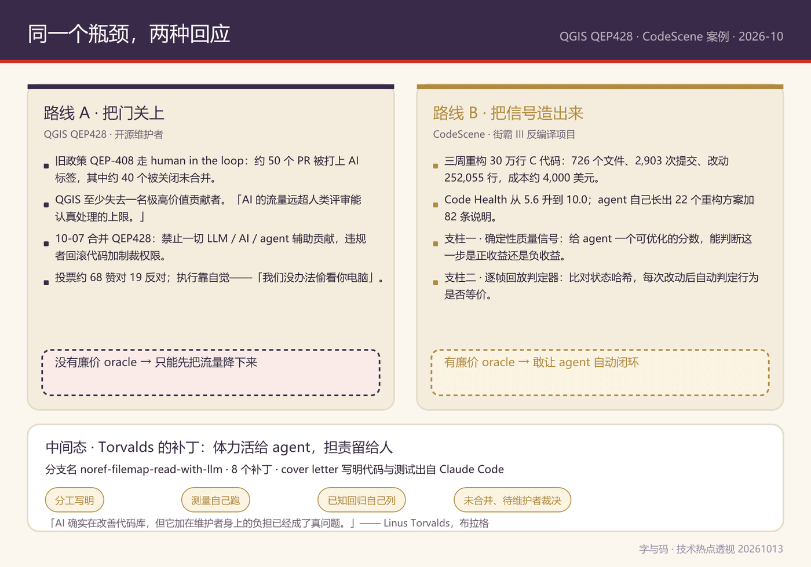Viewport: 811px width, 567px height.
Task: Click the 已知回归自己列 pill tag
Action: click(x=361, y=500)
